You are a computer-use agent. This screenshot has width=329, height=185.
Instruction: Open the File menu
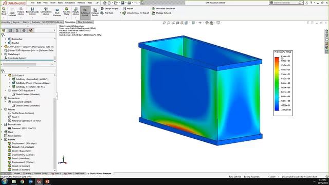tap(33, 3)
